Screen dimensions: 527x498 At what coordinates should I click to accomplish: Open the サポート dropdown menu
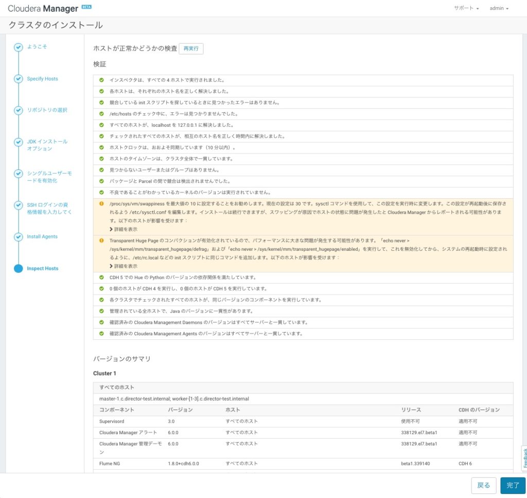(x=466, y=8)
